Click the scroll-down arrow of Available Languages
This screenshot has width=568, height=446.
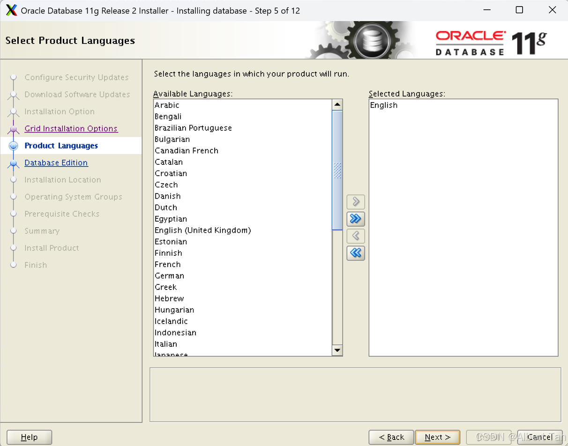tap(337, 350)
